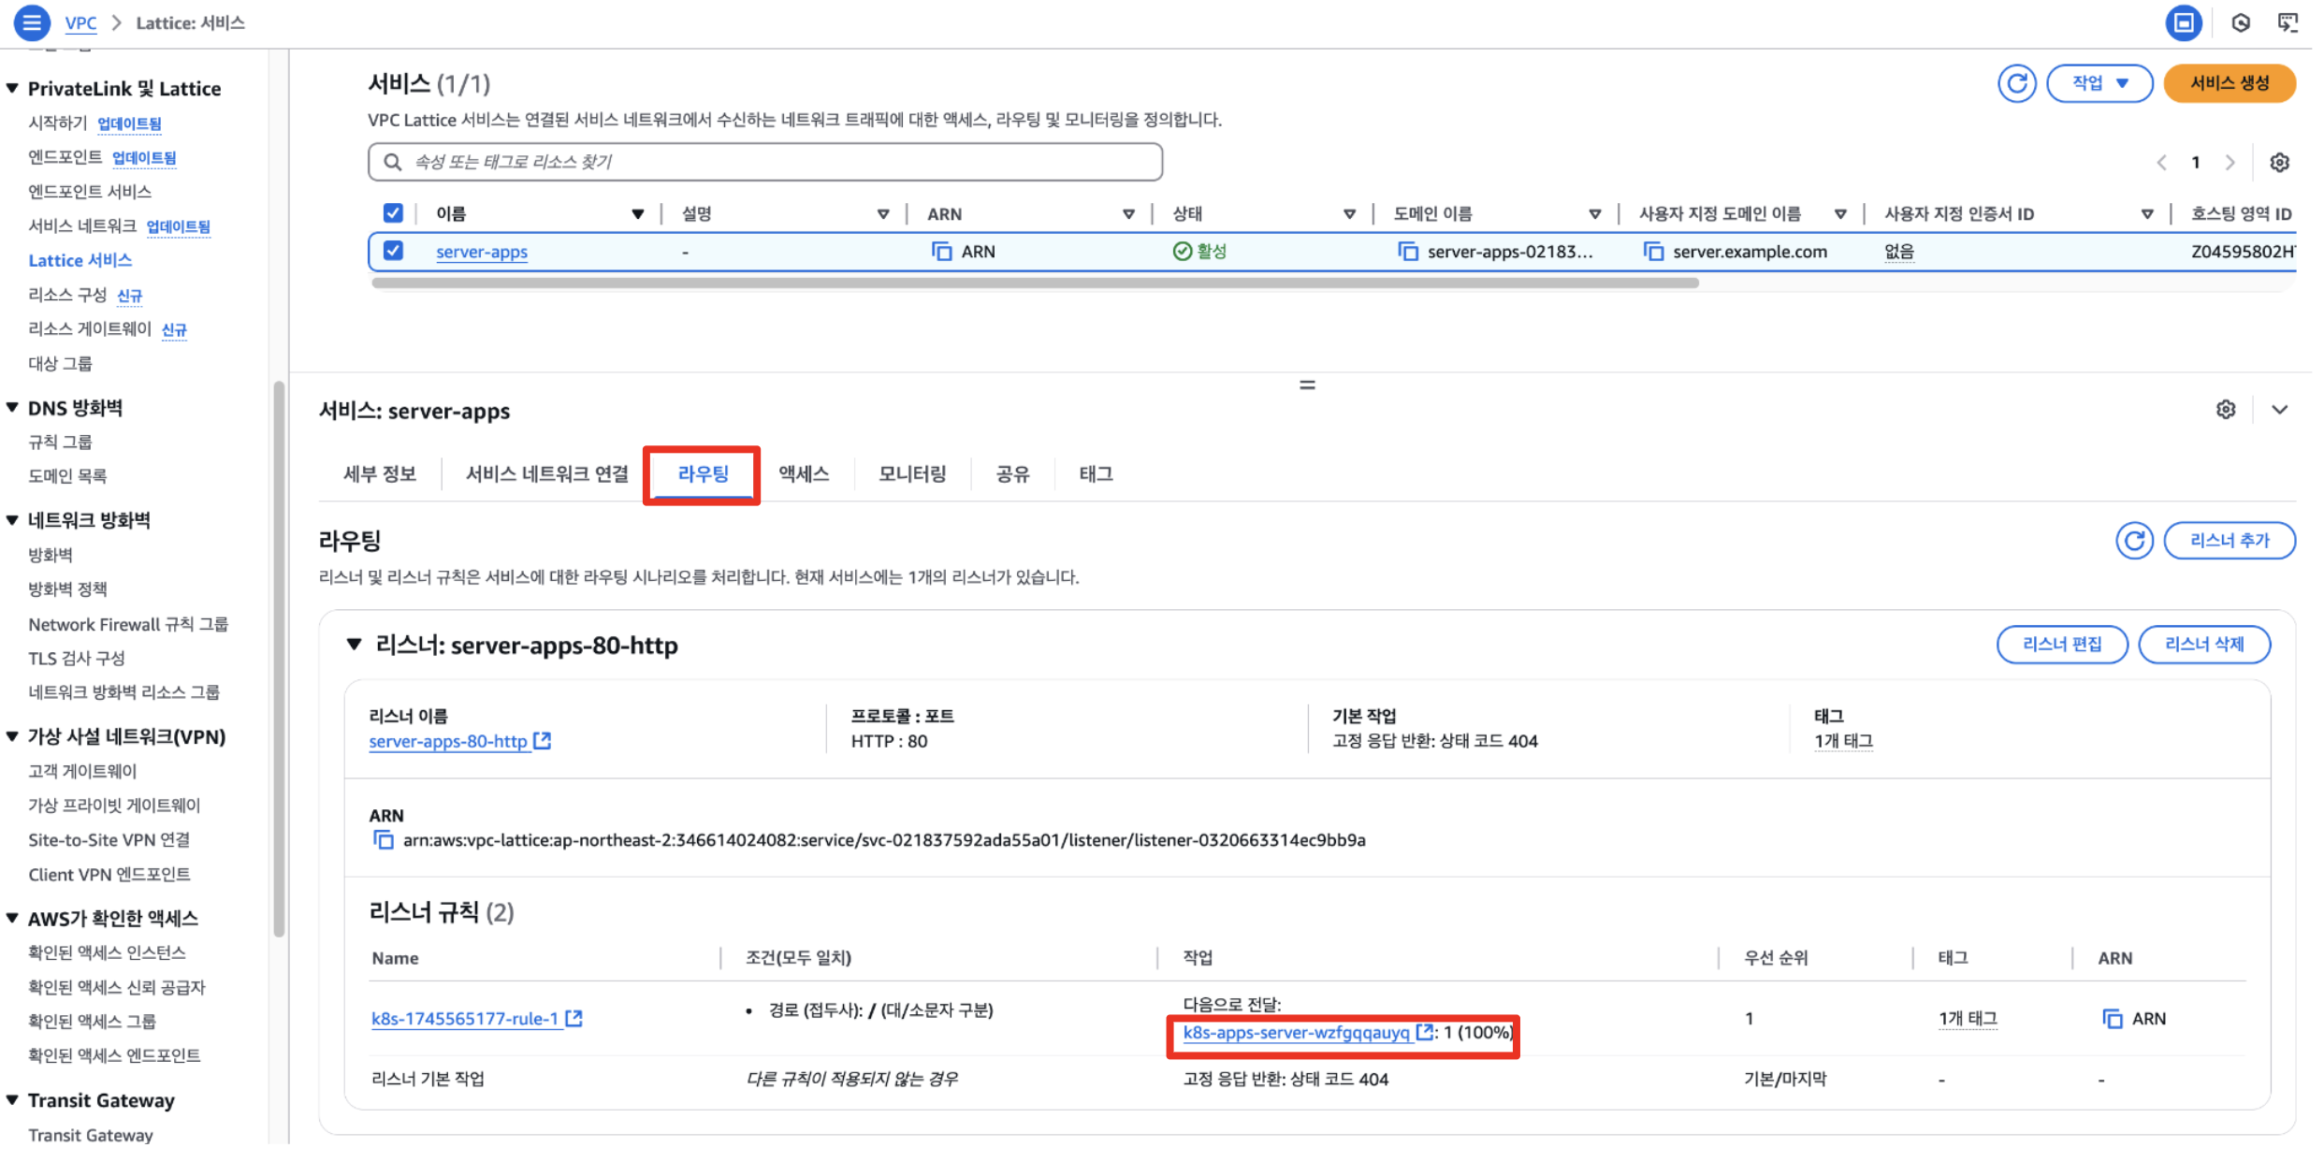Switch to the 모니터링 tab

point(911,474)
